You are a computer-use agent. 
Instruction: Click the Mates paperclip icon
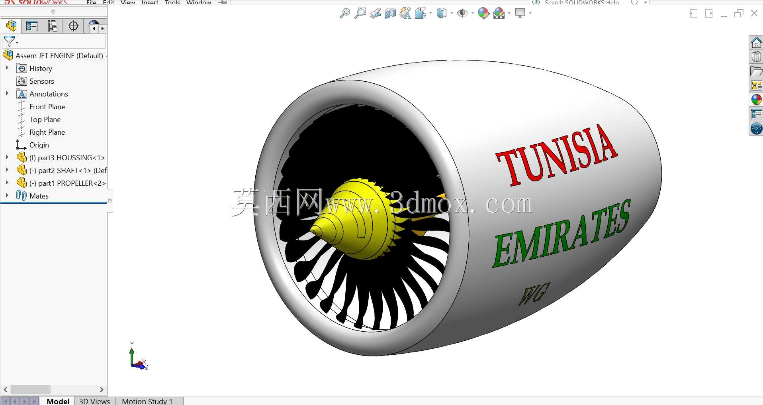[x=22, y=196]
